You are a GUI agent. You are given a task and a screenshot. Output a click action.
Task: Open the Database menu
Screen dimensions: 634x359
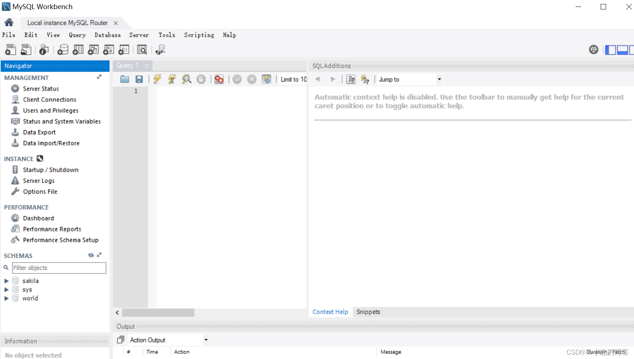coord(108,35)
